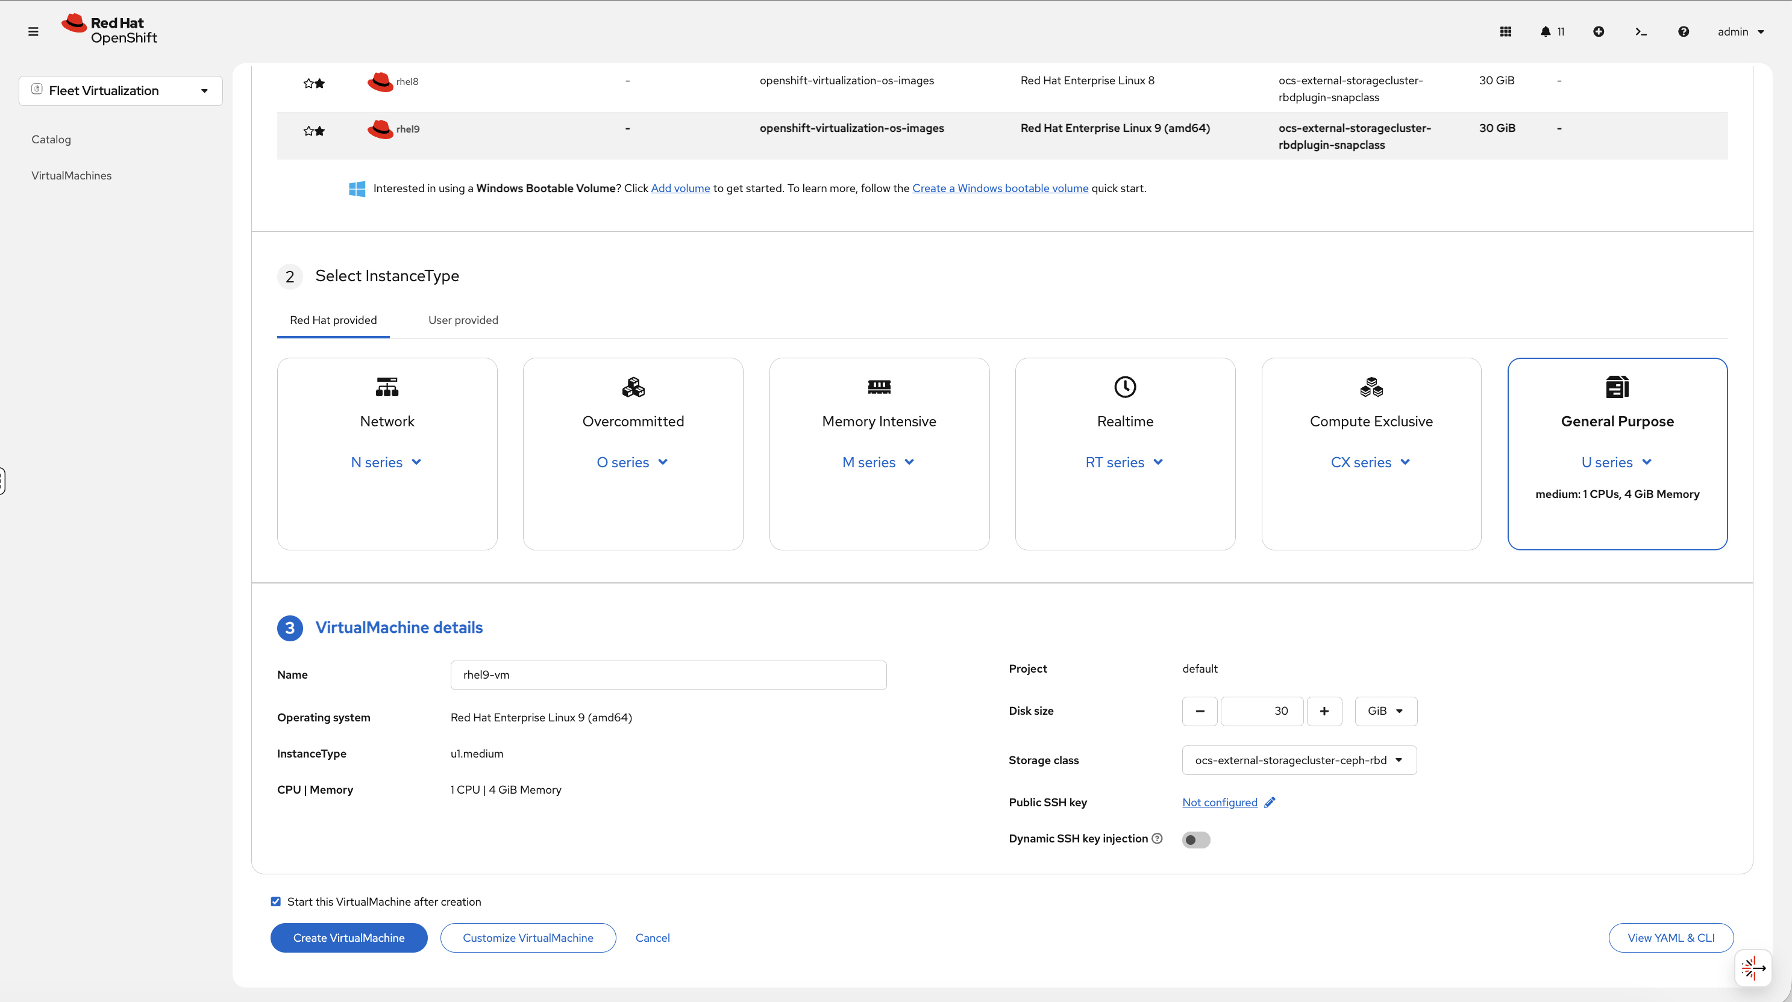This screenshot has height=1002, width=1792.
Task: Click the View YAML & CLI button
Action: pos(1671,938)
